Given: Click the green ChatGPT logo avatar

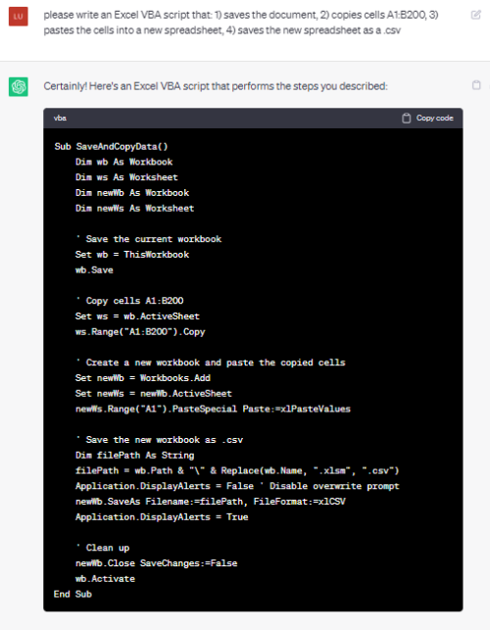Looking at the screenshot, I should click(19, 87).
